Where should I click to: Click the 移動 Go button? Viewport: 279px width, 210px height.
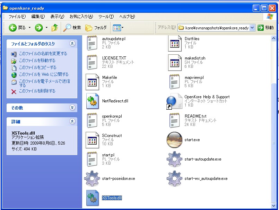pyautogui.click(x=265, y=28)
